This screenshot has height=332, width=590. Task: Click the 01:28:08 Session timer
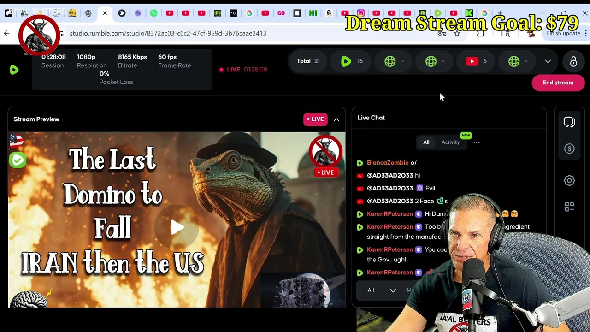click(x=53, y=61)
